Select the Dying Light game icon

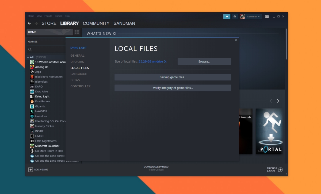32,96
